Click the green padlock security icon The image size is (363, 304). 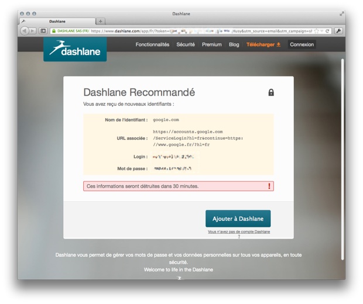(x=54, y=31)
